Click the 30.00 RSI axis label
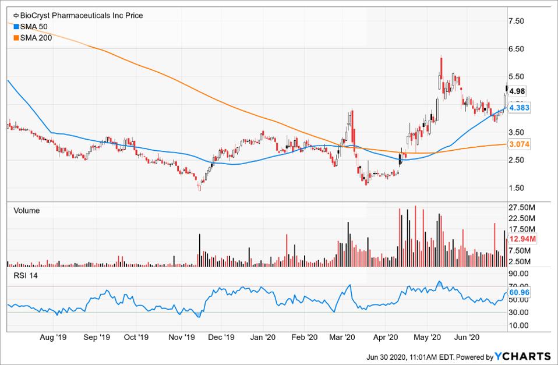Viewport: 558px width, 365px height. pos(519,313)
